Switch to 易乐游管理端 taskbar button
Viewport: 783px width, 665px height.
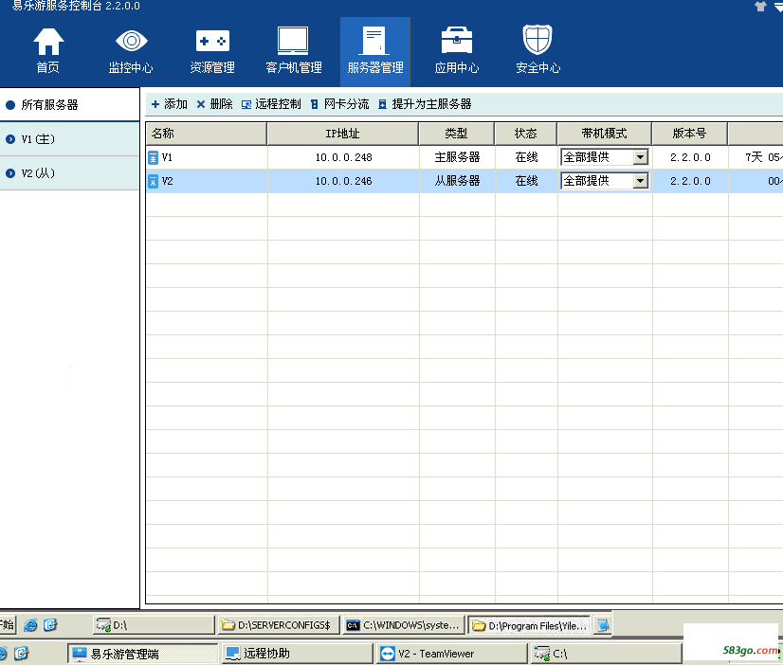[x=143, y=654]
